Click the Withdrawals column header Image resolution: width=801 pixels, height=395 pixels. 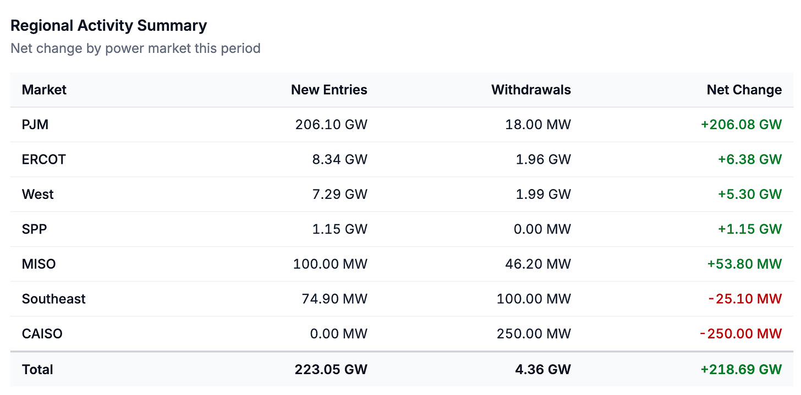point(531,90)
